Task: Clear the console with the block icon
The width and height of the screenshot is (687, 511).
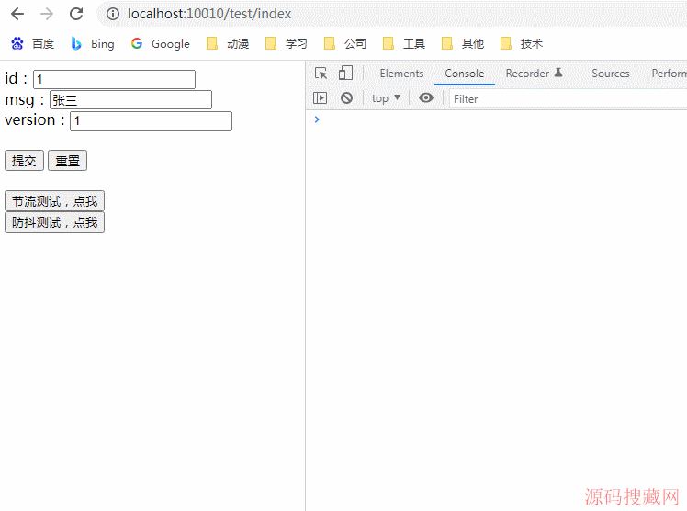Action: pyautogui.click(x=346, y=98)
